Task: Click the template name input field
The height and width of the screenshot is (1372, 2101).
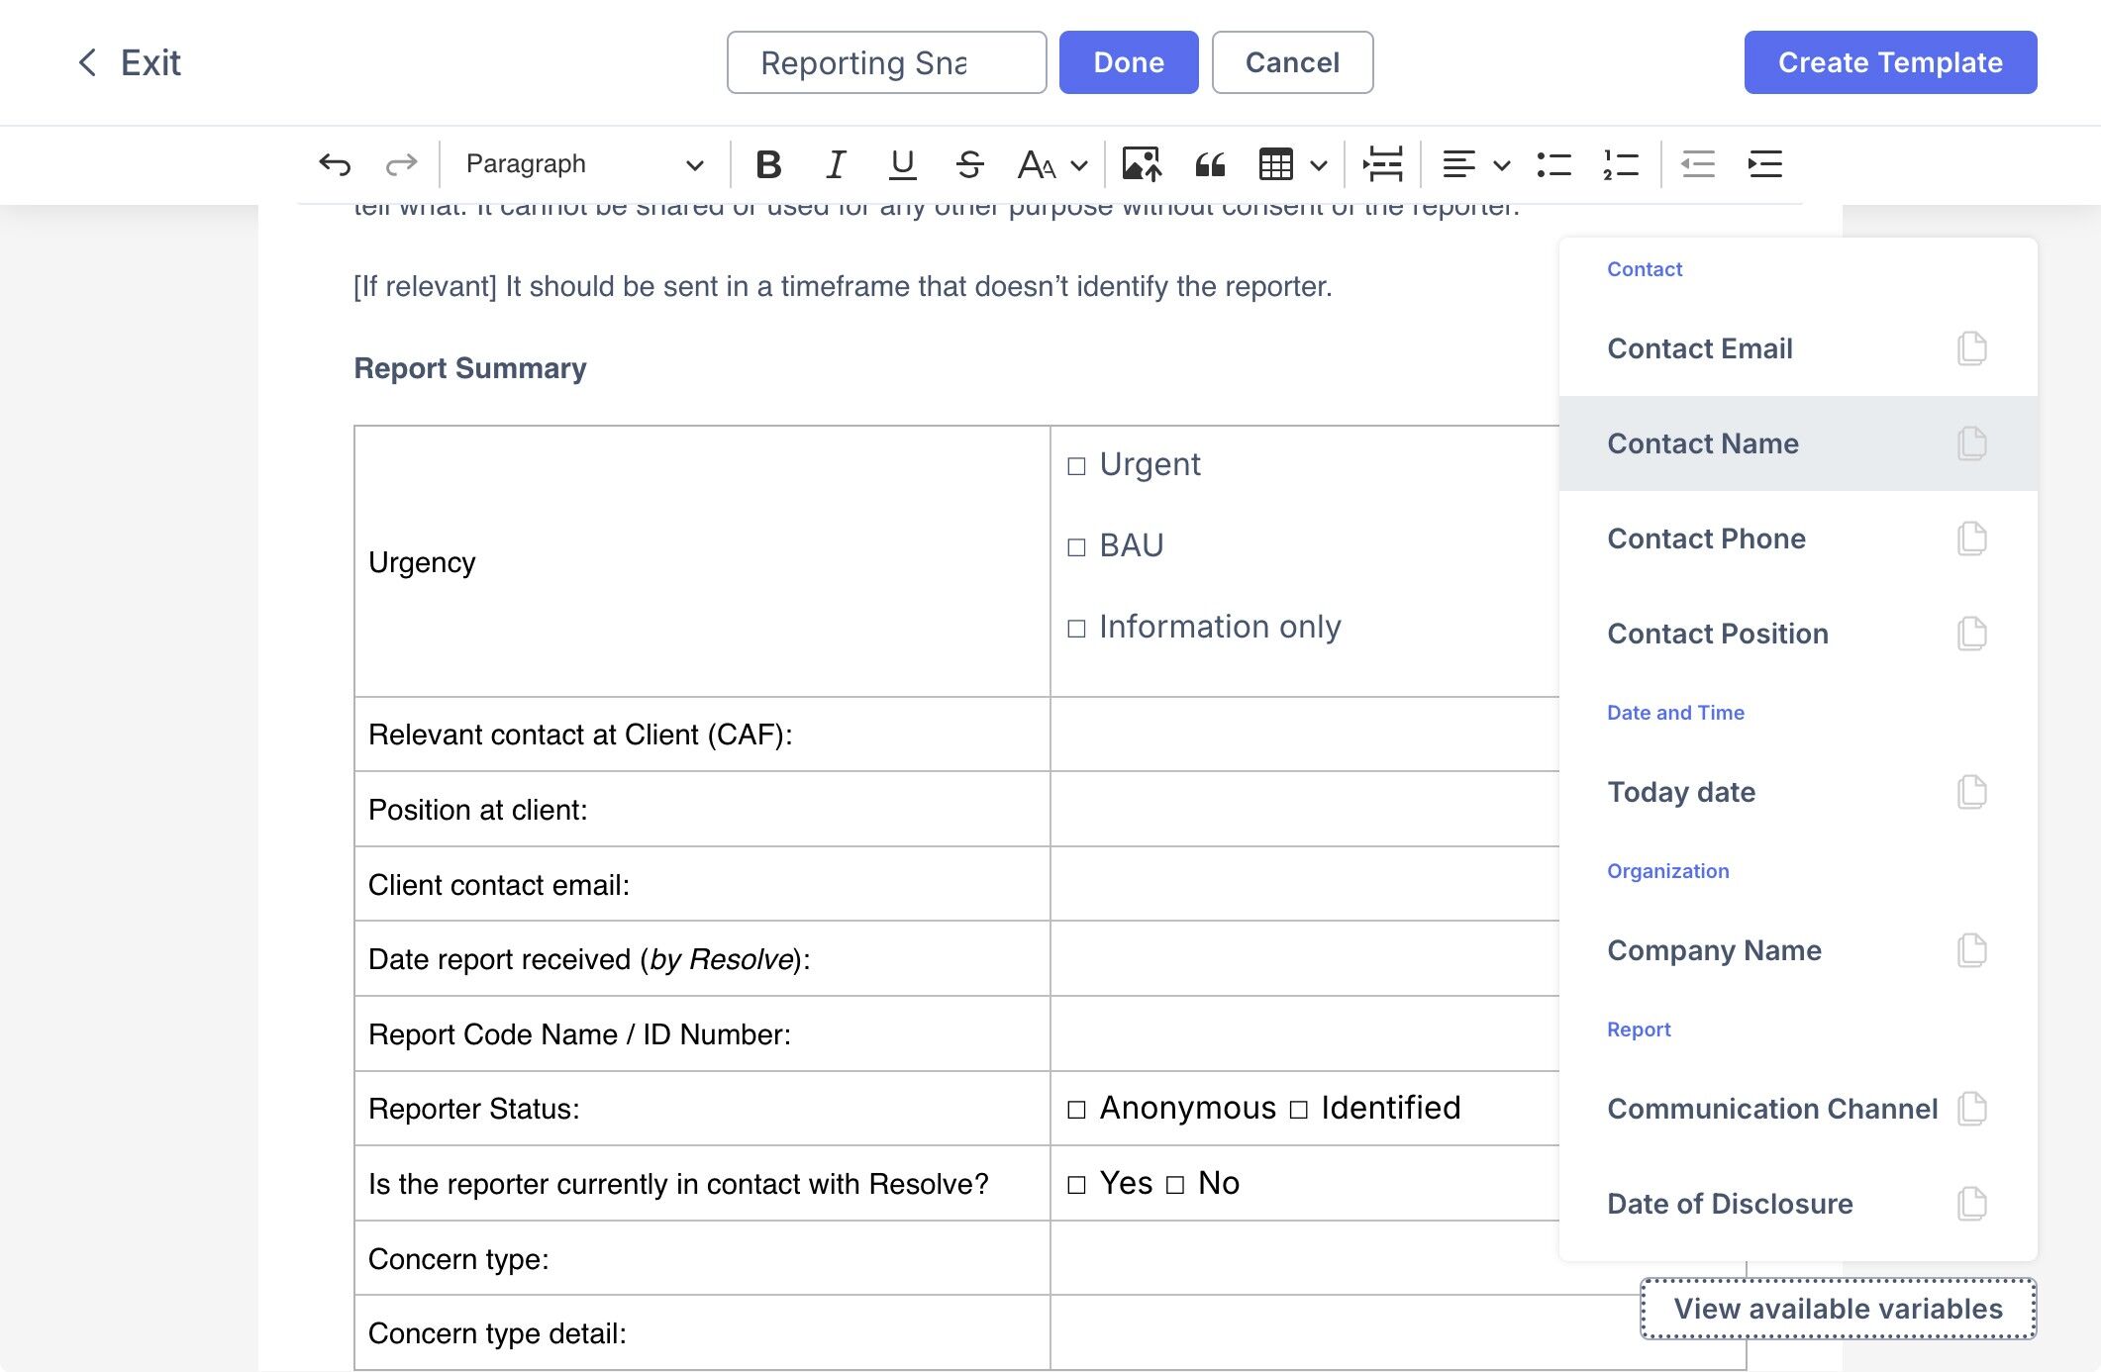Action: coord(885,62)
